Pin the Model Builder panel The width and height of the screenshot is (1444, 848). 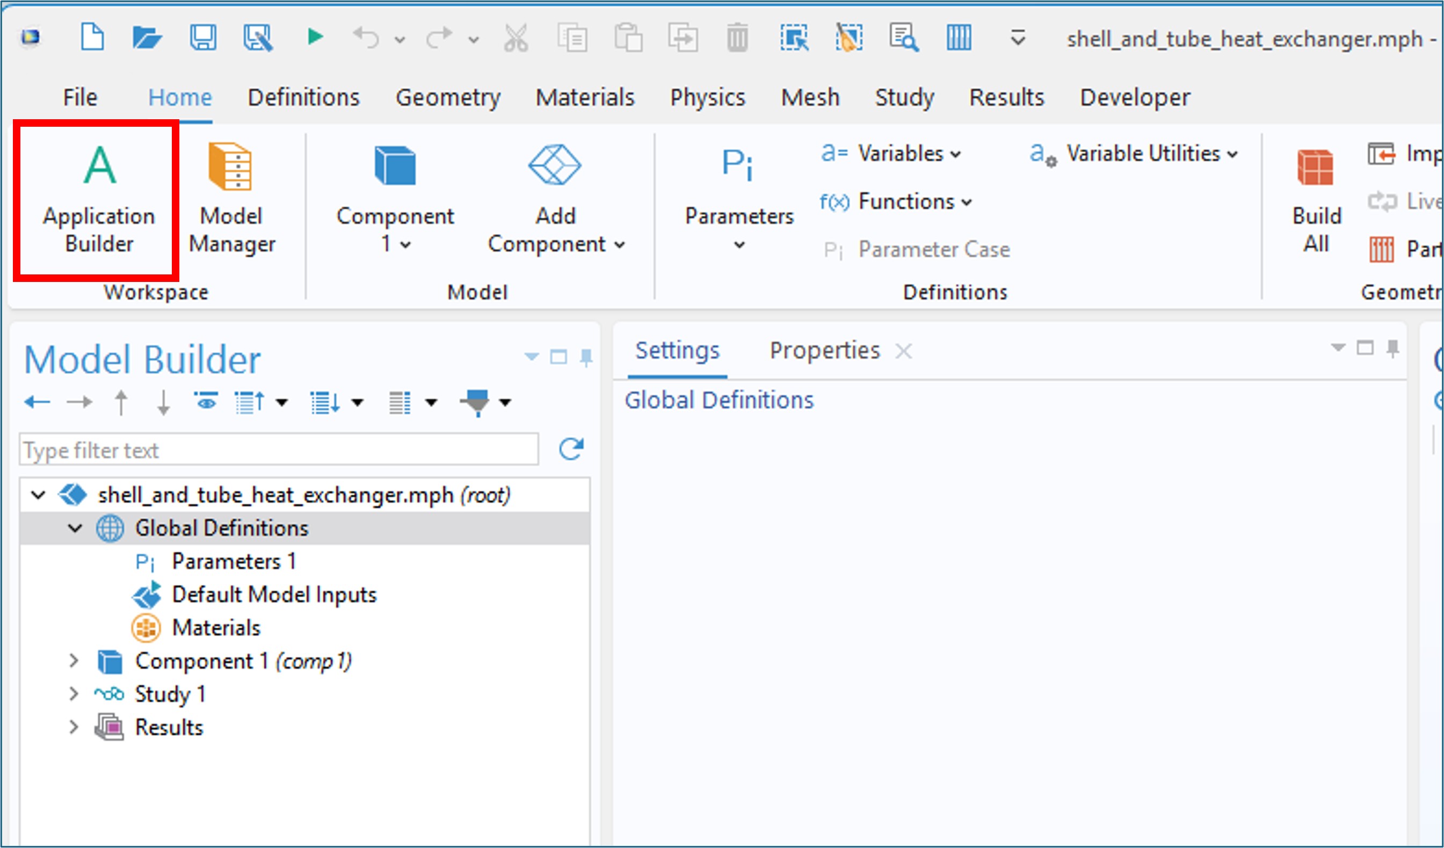tap(586, 357)
